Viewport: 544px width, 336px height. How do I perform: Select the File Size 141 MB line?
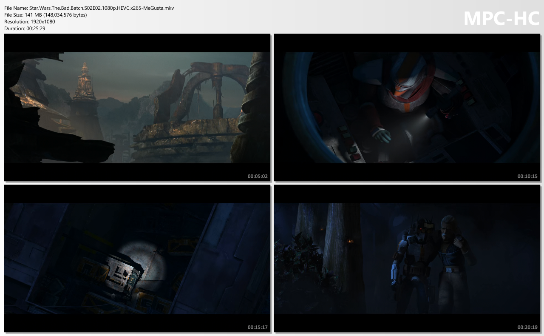pos(45,15)
